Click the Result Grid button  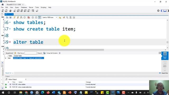(x=9, y=53)
